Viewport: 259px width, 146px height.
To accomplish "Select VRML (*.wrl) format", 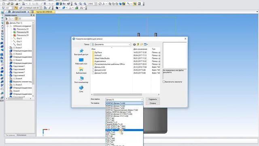I will (x=124, y=132).
